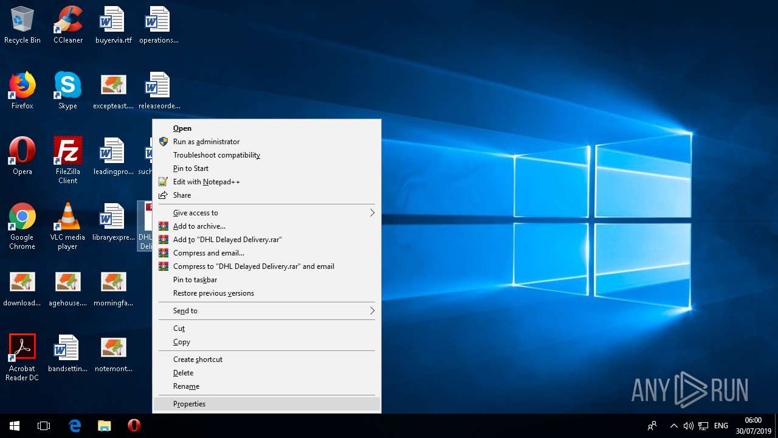Image resolution: width=778 pixels, height=438 pixels.
Task: Choose Copy in the context menu
Action: click(266, 342)
